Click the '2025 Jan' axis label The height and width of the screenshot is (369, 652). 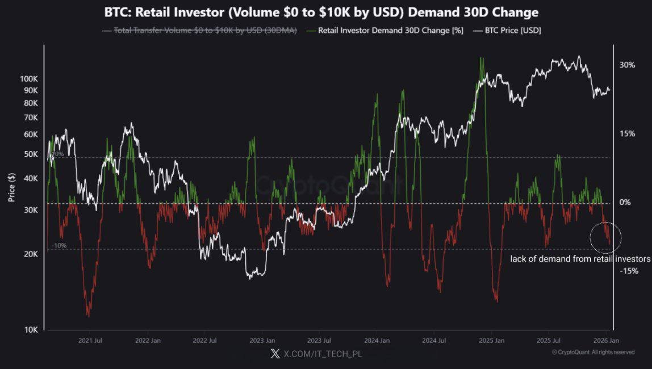[x=491, y=340]
